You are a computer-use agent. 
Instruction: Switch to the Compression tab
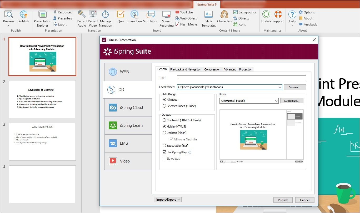(212, 69)
